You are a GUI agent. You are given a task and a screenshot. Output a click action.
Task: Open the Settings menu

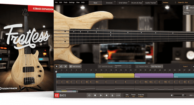[72, 2]
